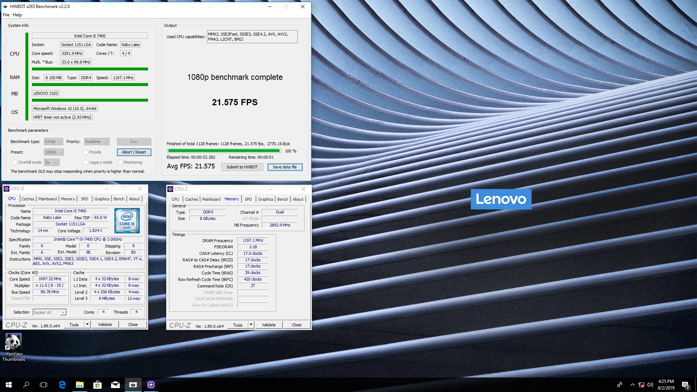Open the File menu
This screenshot has height=392, width=697.
click(6, 15)
